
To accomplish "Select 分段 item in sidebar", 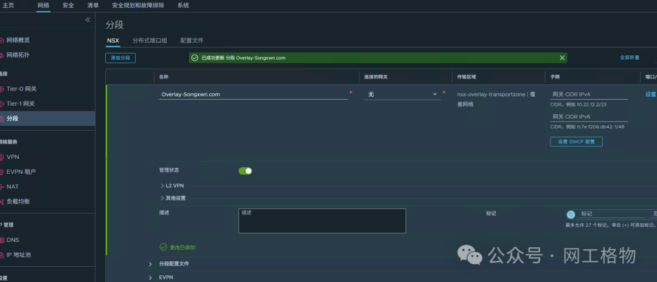I will point(47,119).
